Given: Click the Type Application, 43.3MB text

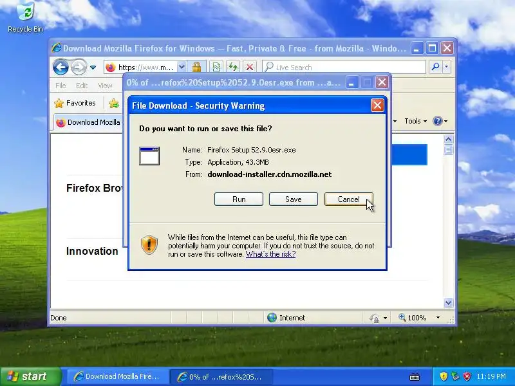Looking at the screenshot, I should (227, 162).
